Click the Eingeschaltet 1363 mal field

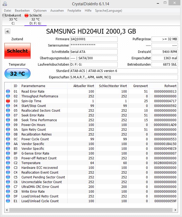point(165,58)
